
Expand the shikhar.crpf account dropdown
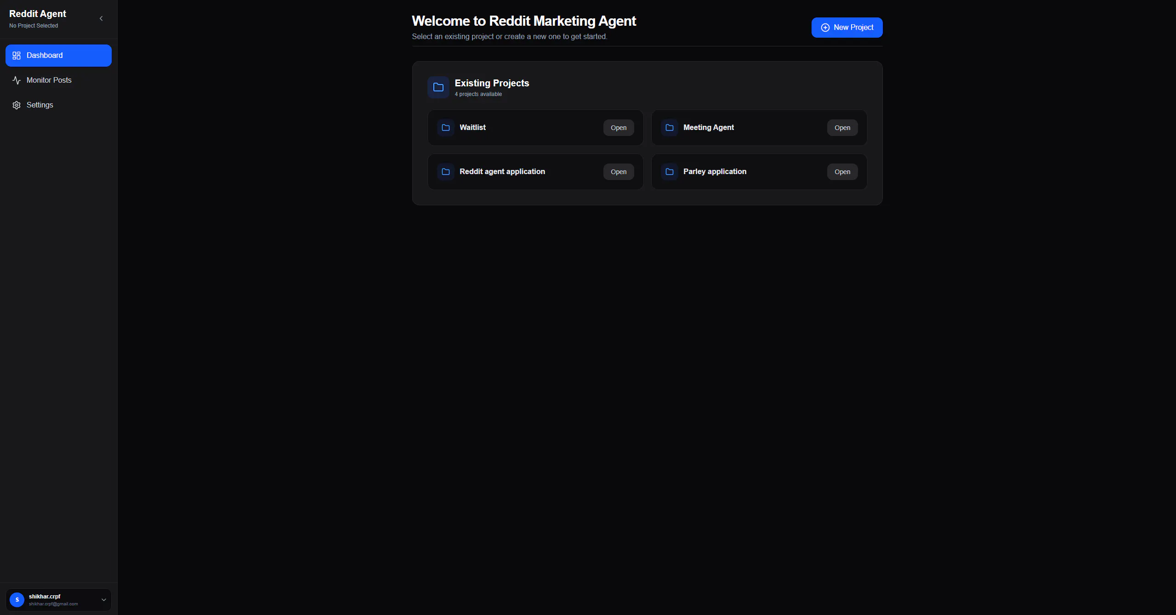[x=103, y=600]
